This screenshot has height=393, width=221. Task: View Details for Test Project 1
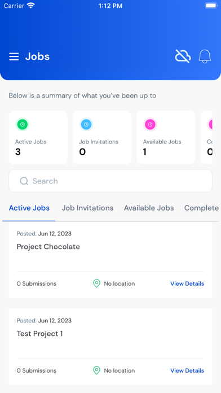[187, 370]
